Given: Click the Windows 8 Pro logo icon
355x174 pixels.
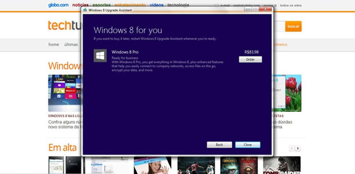Looking at the screenshot, I should click(100, 55).
